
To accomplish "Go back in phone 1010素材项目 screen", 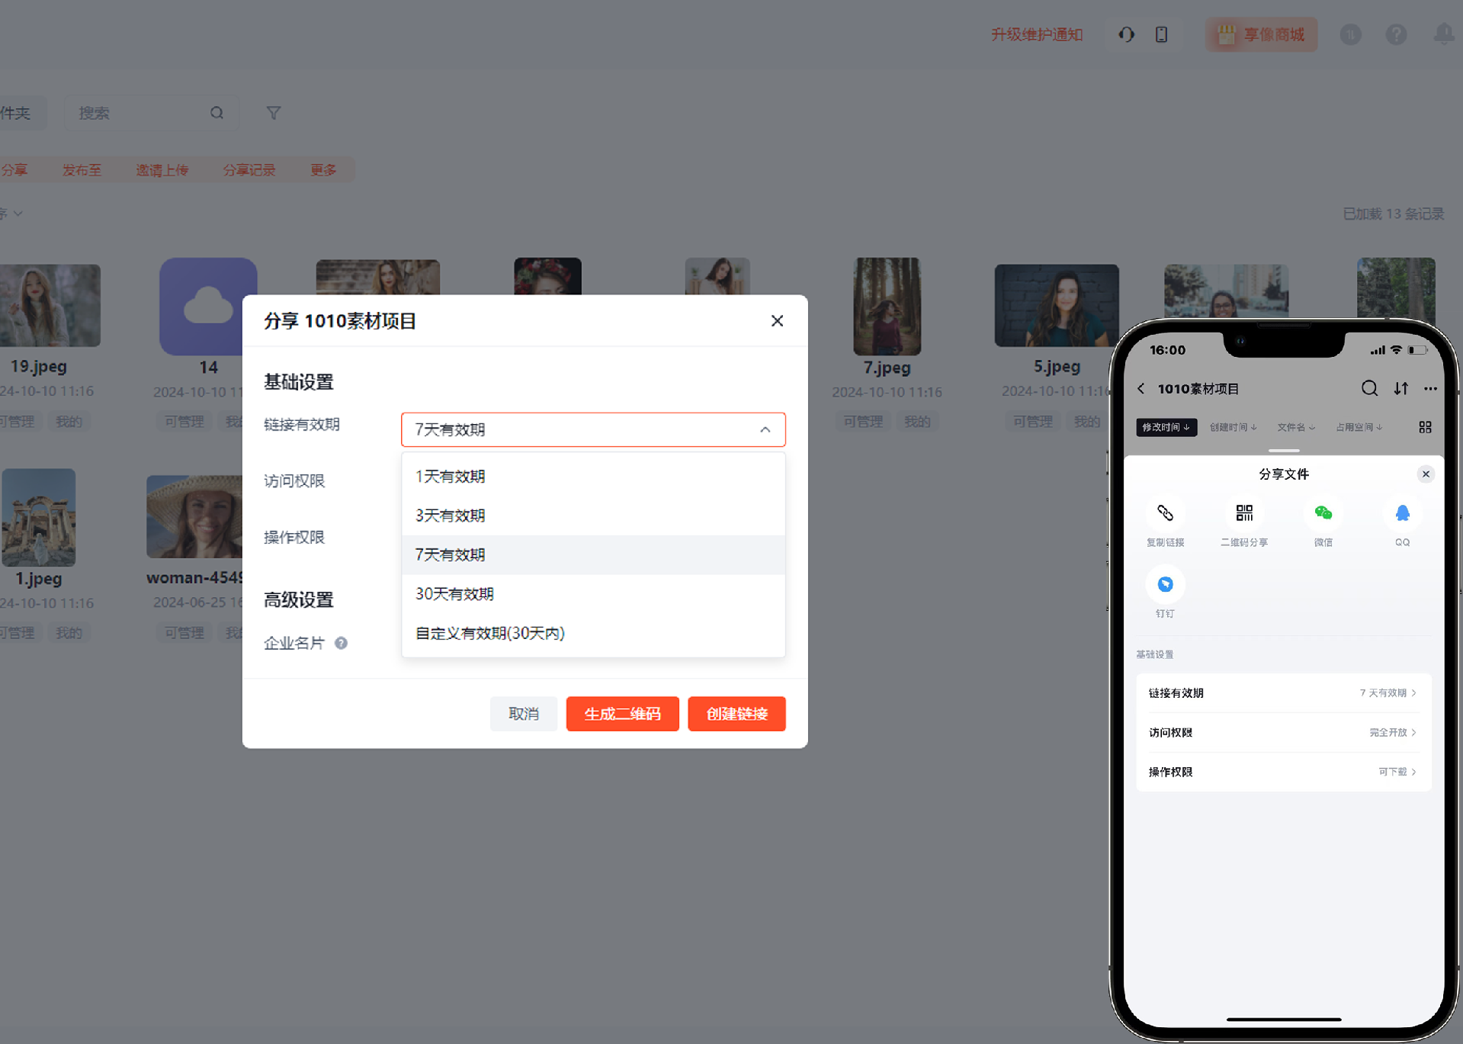I will point(1141,389).
